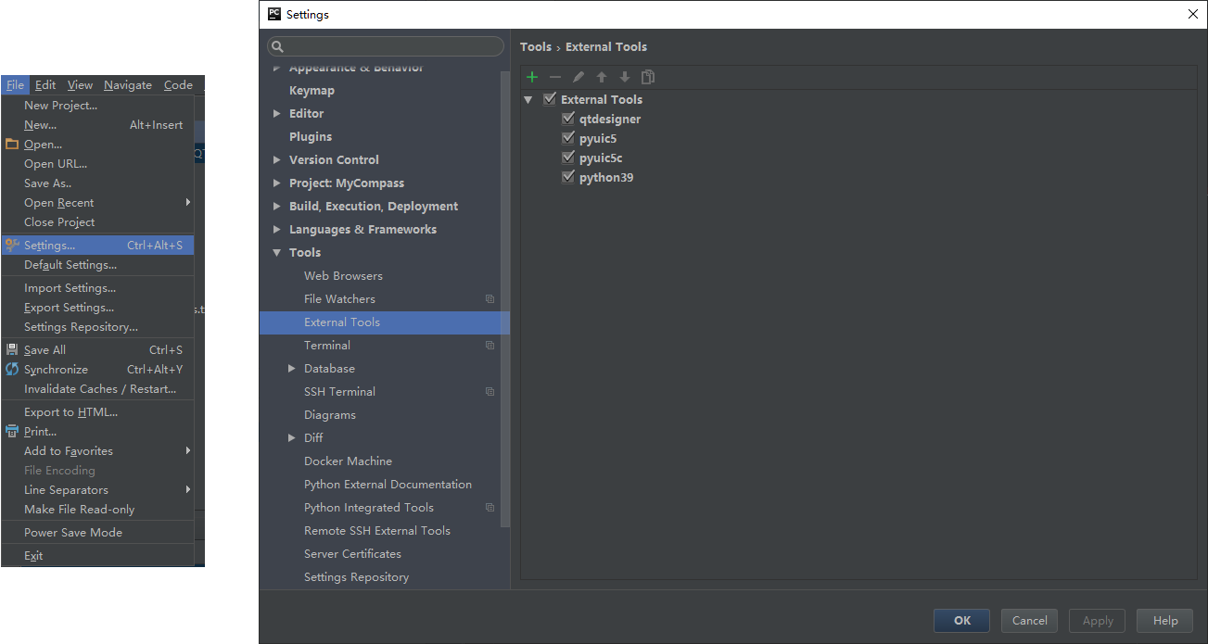Open the Line Separators submenu
The width and height of the screenshot is (1208, 644).
pos(97,490)
